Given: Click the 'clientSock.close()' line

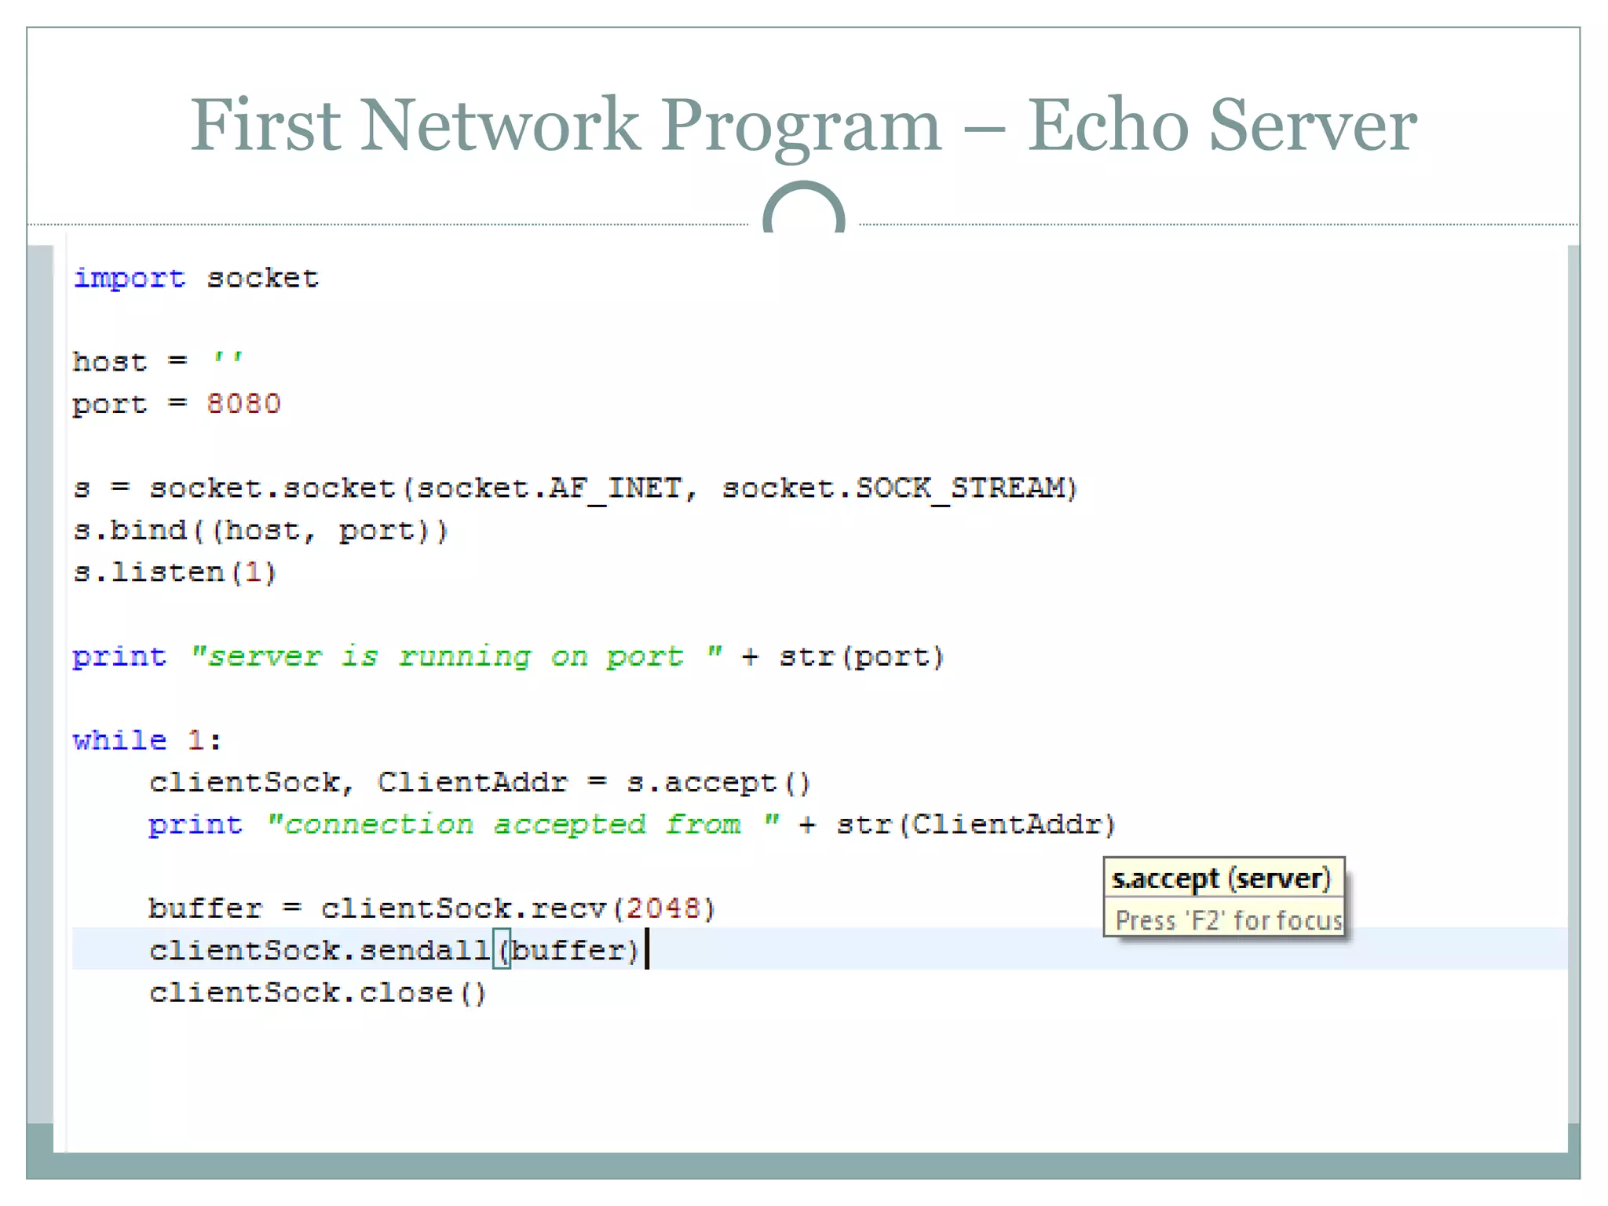Looking at the screenshot, I should (318, 993).
